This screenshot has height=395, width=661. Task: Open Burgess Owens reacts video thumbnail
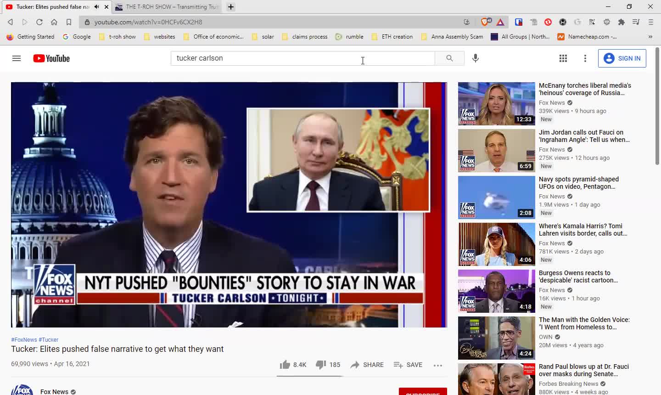497,291
